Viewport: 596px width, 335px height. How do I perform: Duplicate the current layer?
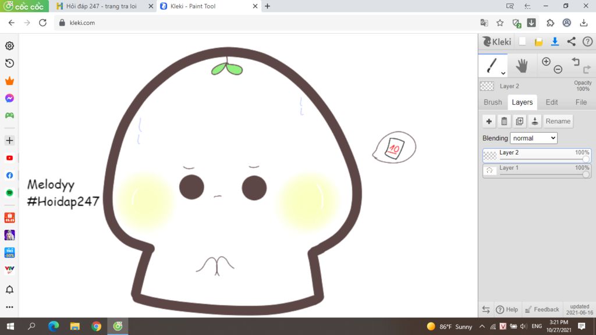point(519,121)
